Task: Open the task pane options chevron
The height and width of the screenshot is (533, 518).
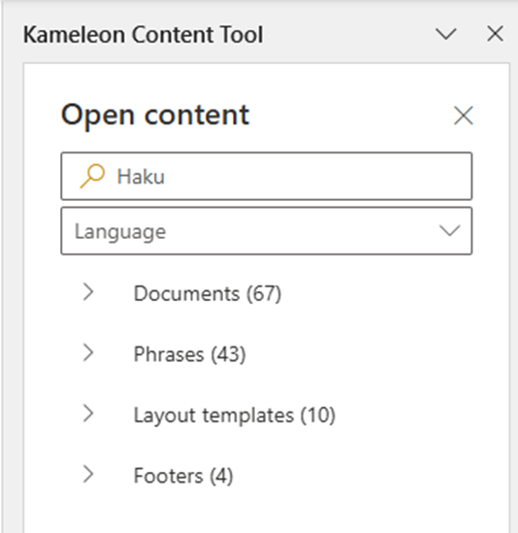Action: pyautogui.click(x=445, y=34)
